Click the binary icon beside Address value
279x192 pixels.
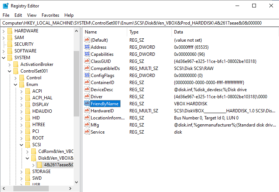click(x=87, y=47)
